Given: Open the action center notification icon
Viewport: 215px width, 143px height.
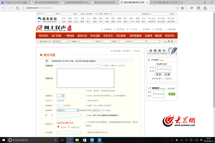Looking at the screenshot, I should [191, 140].
